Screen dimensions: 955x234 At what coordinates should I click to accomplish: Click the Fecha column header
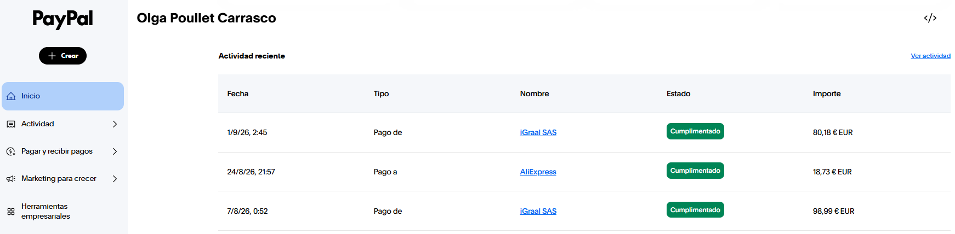click(237, 93)
